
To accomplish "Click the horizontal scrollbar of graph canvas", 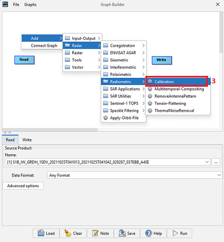I will coord(50,130).
